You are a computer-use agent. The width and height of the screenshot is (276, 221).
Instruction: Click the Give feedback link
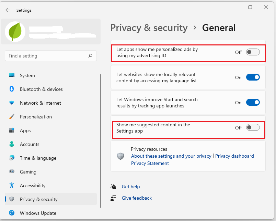tap(137, 198)
